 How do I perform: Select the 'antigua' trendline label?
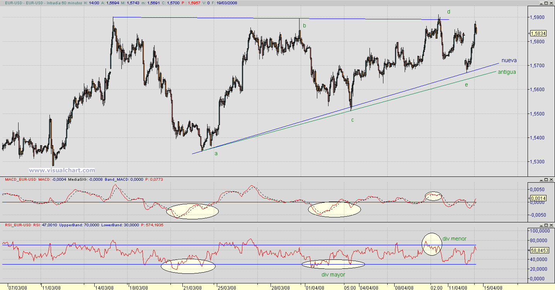click(507, 72)
